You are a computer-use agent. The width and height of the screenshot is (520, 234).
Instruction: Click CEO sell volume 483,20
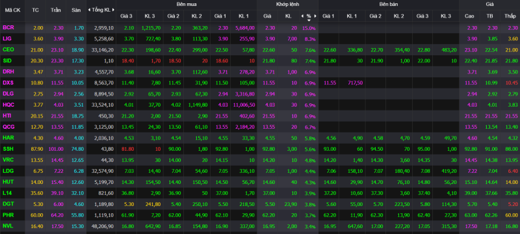449,50
